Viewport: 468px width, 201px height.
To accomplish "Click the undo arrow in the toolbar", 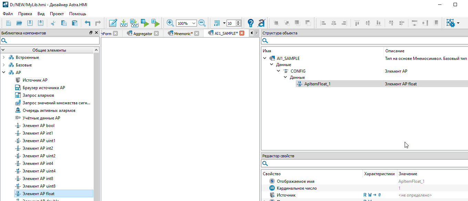I will pyautogui.click(x=87, y=23).
